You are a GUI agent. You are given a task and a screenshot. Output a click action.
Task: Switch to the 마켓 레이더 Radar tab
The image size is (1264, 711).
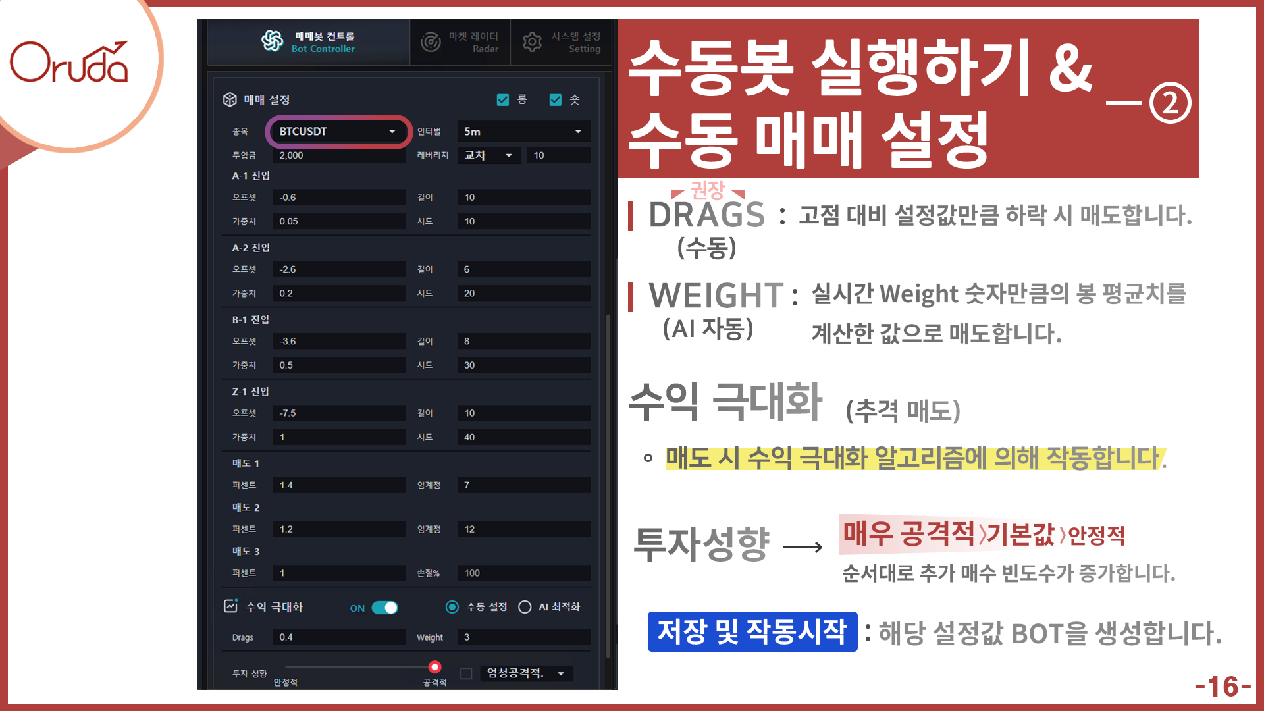pos(461,42)
